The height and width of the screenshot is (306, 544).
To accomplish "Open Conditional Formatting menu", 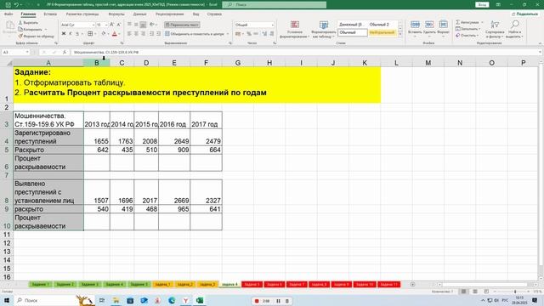I will [295, 29].
